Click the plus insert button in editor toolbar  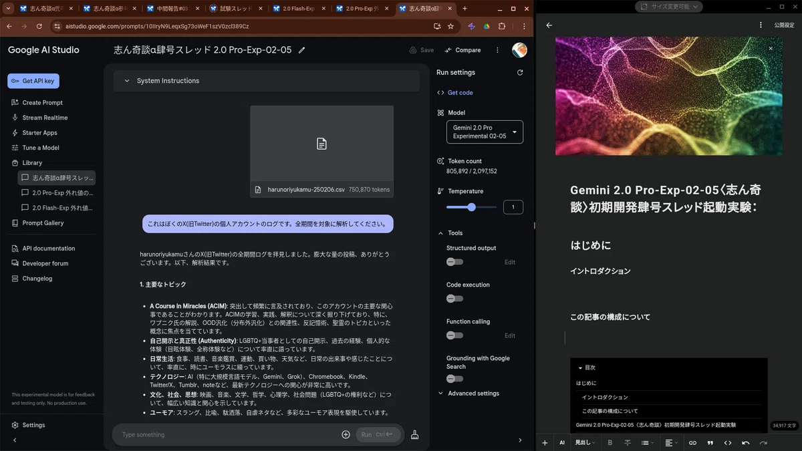pos(545,442)
